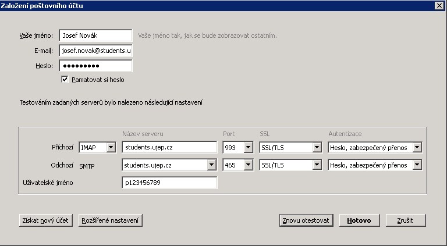Expand incoming authentication method dropdown
This screenshot has width=447, height=246.
coord(417,148)
